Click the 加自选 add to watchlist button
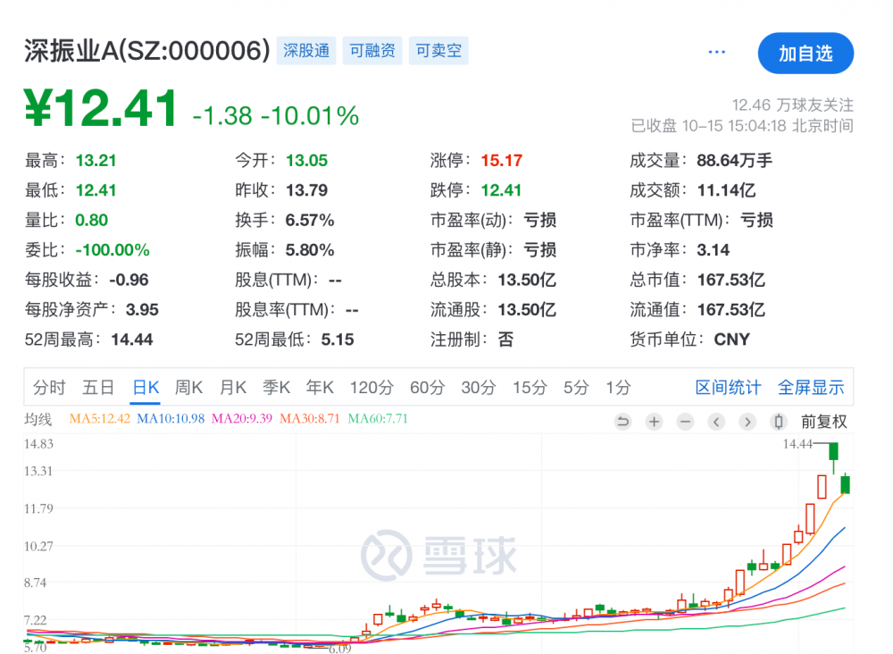Image resolution: width=893 pixels, height=654 pixels. [x=805, y=54]
